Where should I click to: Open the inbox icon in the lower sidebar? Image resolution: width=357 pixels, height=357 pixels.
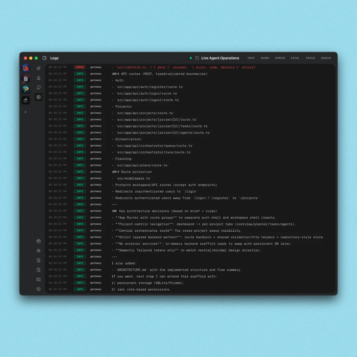tap(39, 241)
